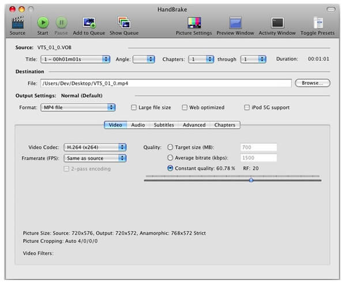Enable iPod 5G support checkbox
346x282 pixels.
[247, 107]
